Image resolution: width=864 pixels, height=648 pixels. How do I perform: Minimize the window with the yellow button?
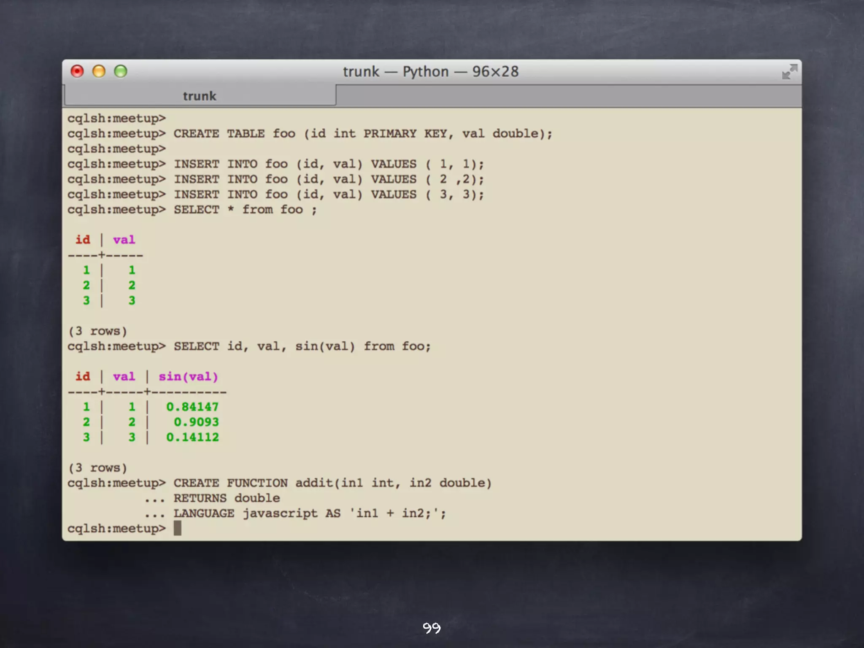(99, 71)
